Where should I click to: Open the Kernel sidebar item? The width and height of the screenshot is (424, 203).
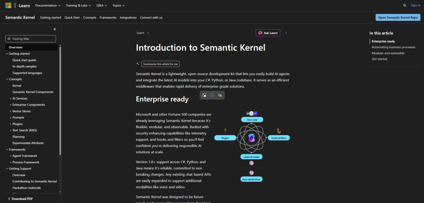(17, 85)
